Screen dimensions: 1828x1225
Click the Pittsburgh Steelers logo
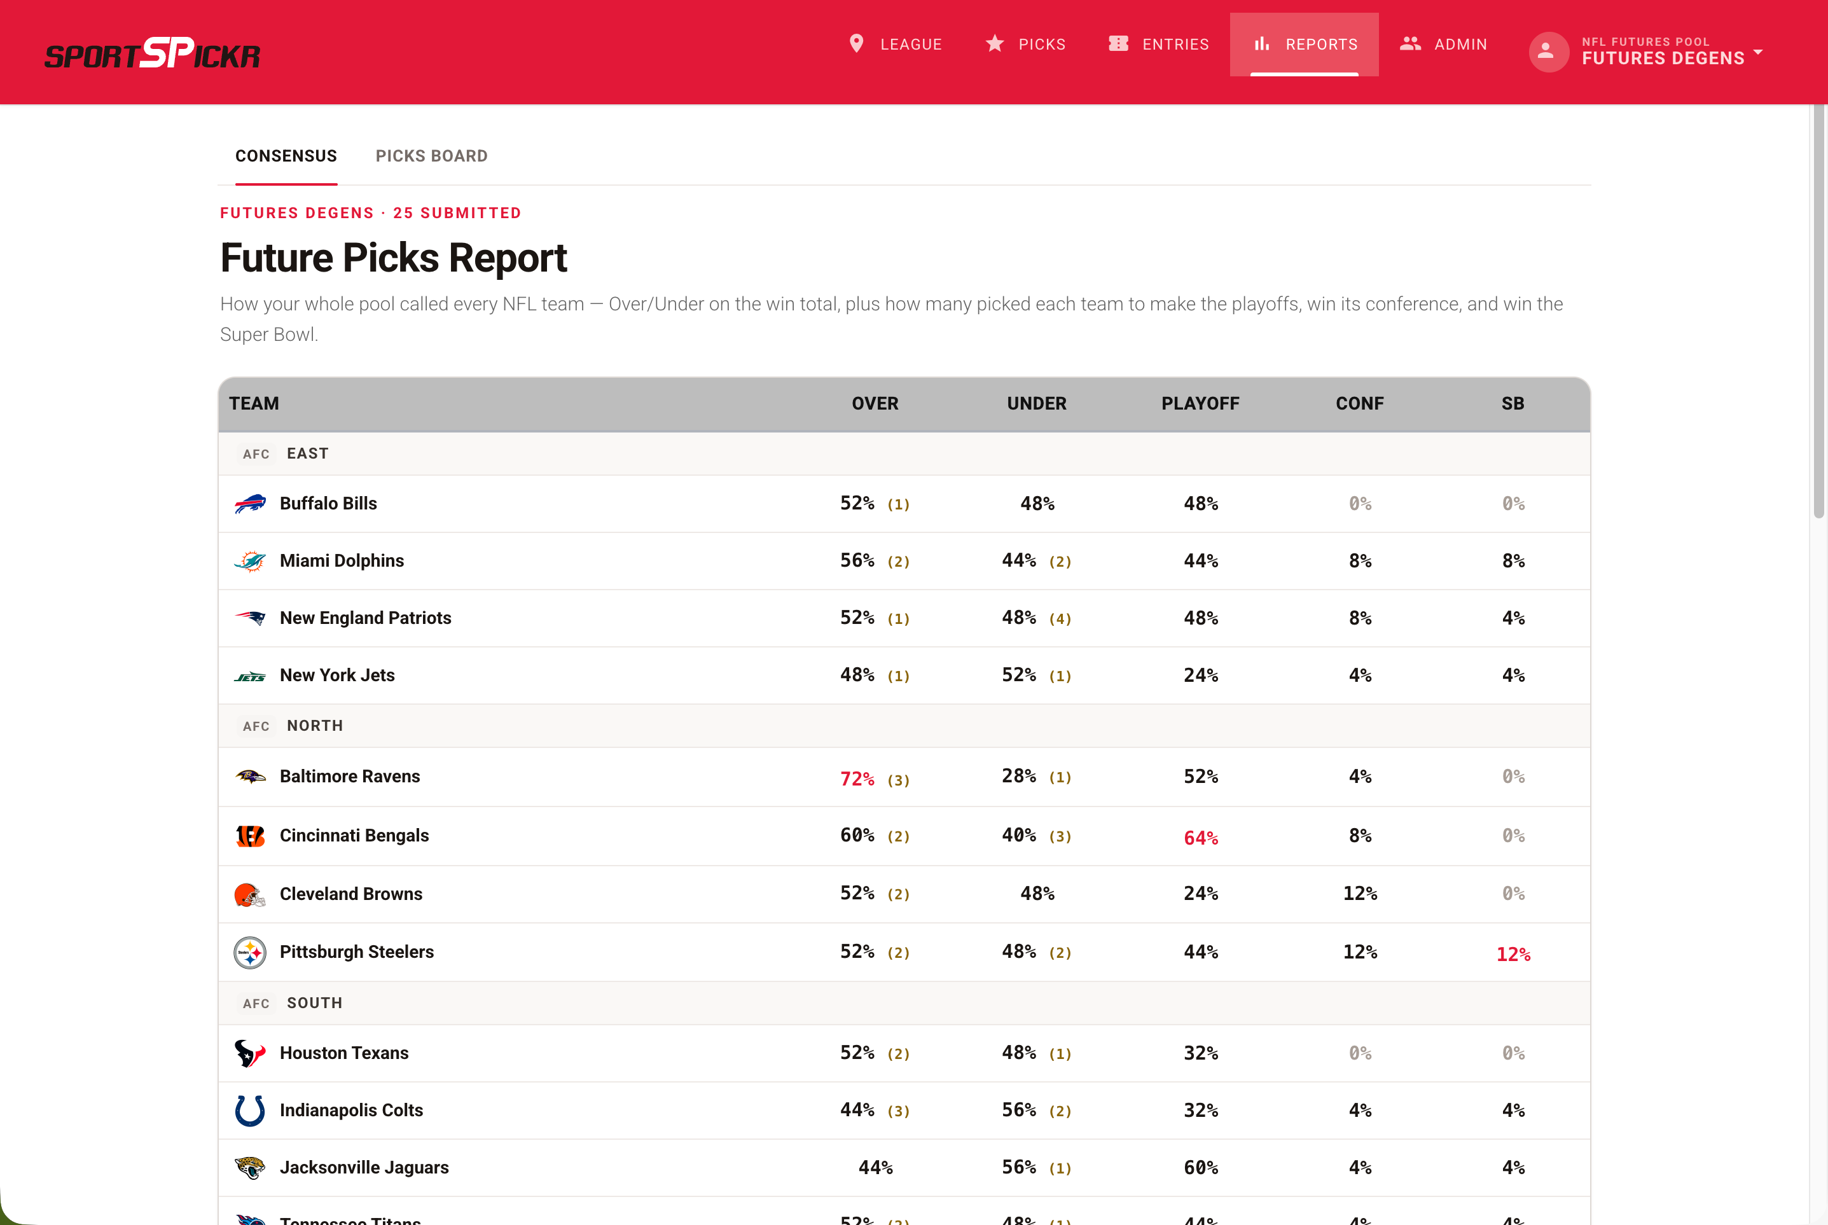250,952
